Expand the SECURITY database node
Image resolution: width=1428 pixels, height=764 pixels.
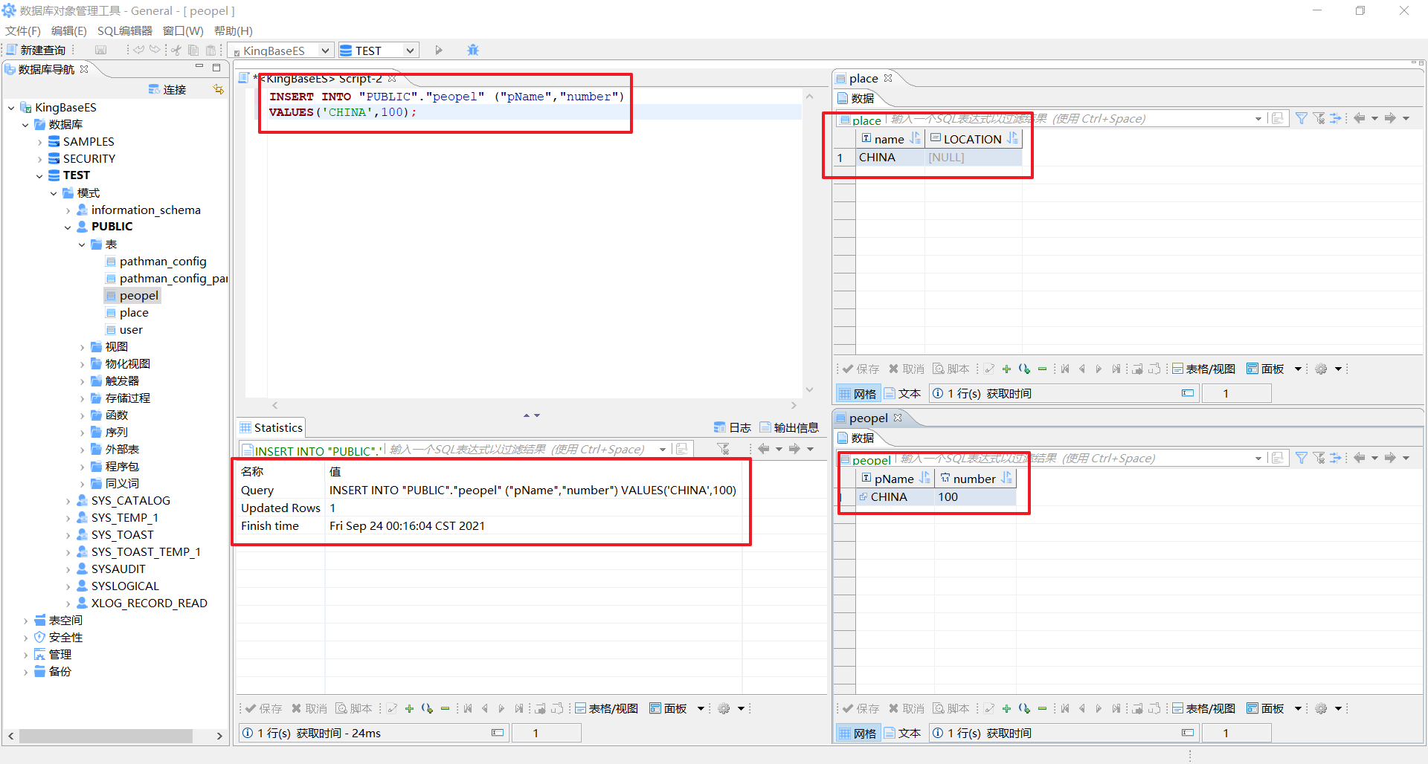[39, 159]
